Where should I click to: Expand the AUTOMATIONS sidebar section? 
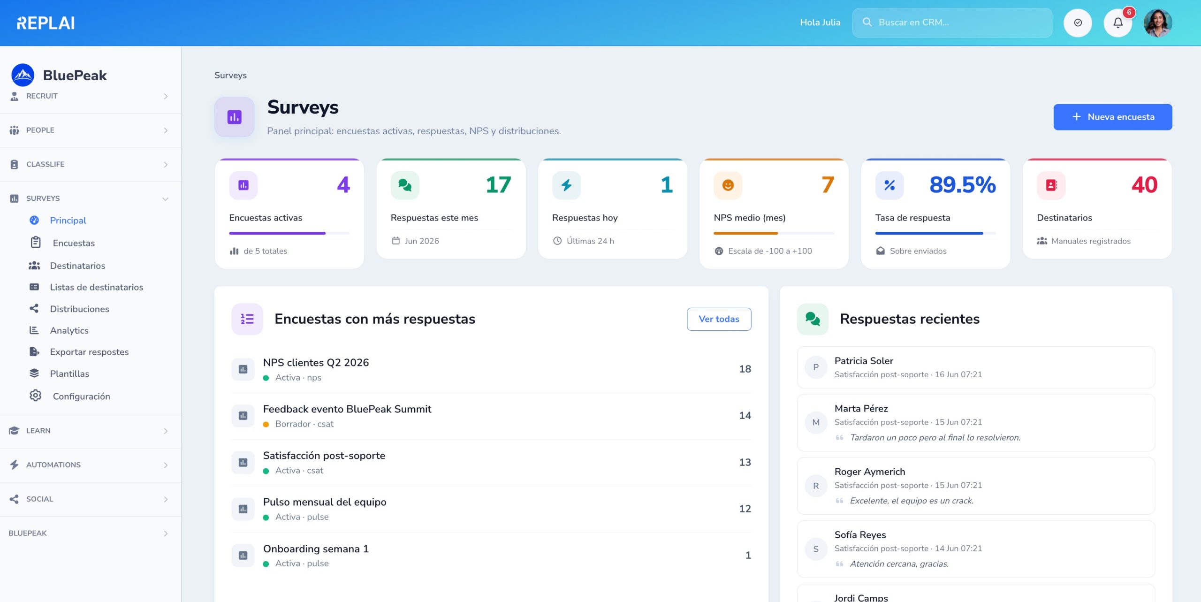tap(91, 465)
